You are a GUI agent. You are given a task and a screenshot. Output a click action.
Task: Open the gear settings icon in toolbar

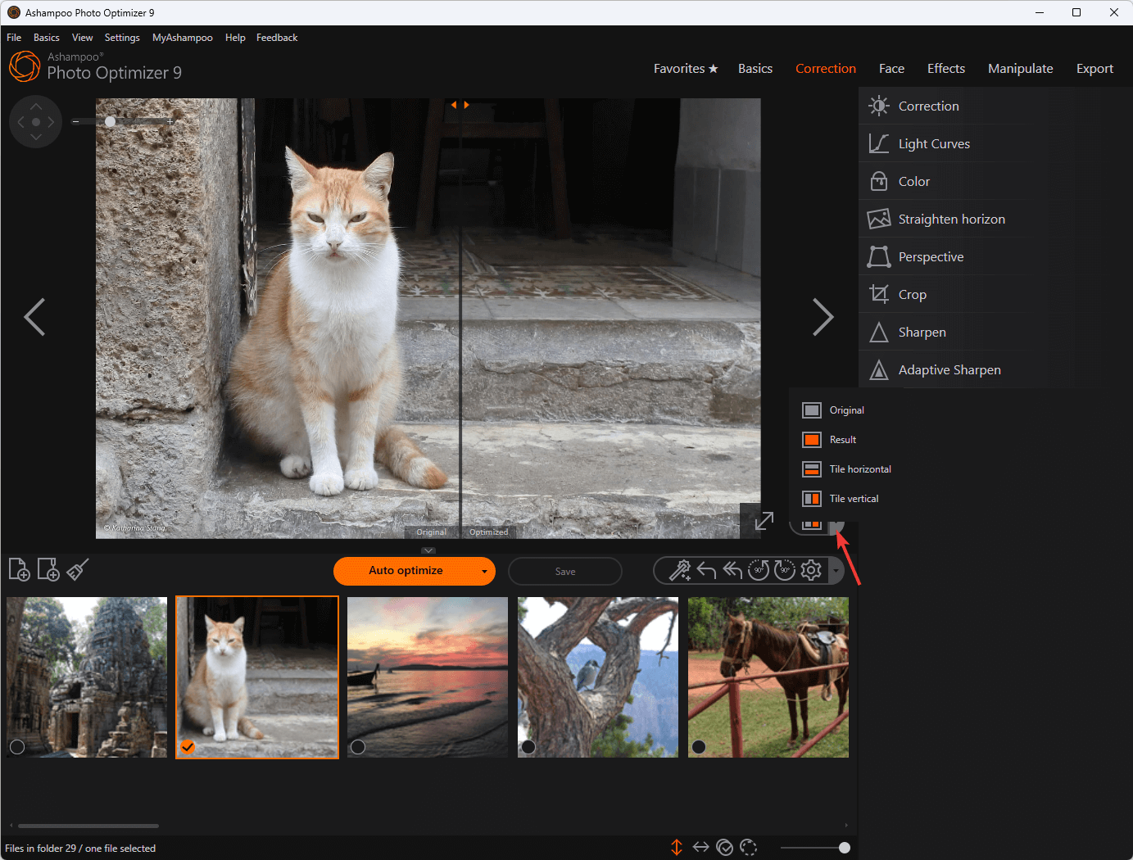[x=811, y=570]
